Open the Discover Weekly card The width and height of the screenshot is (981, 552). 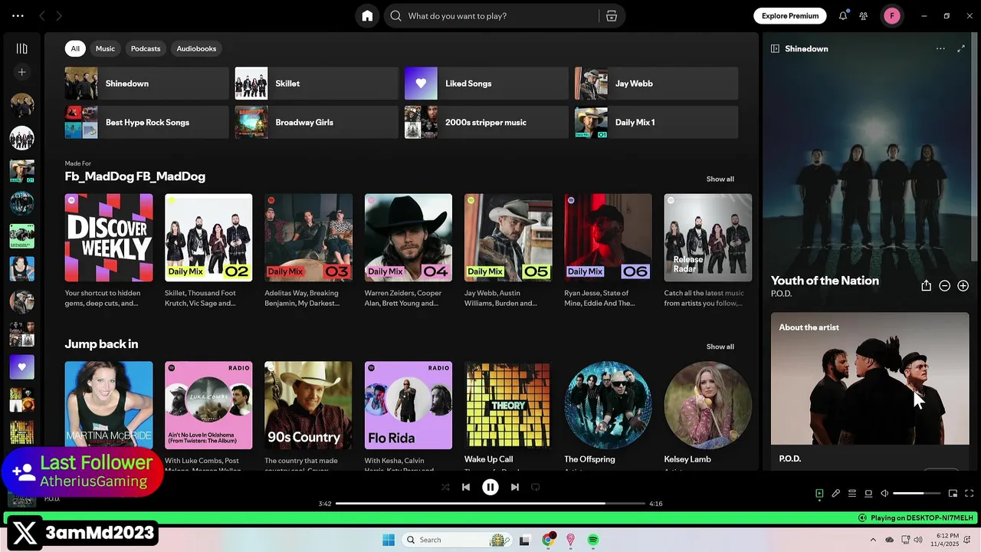[x=108, y=251]
